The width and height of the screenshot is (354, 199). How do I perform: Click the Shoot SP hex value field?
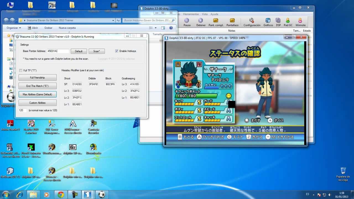point(77,84)
